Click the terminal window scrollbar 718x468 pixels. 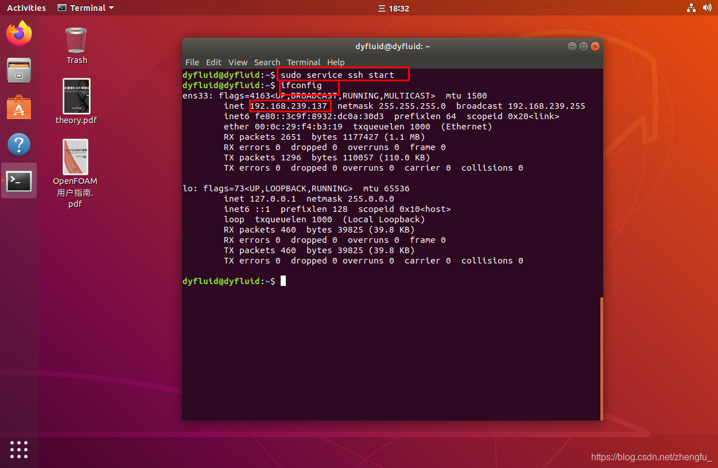[x=600, y=355]
